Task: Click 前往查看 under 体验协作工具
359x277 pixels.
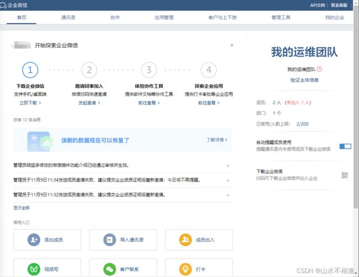Action: (x=149, y=103)
